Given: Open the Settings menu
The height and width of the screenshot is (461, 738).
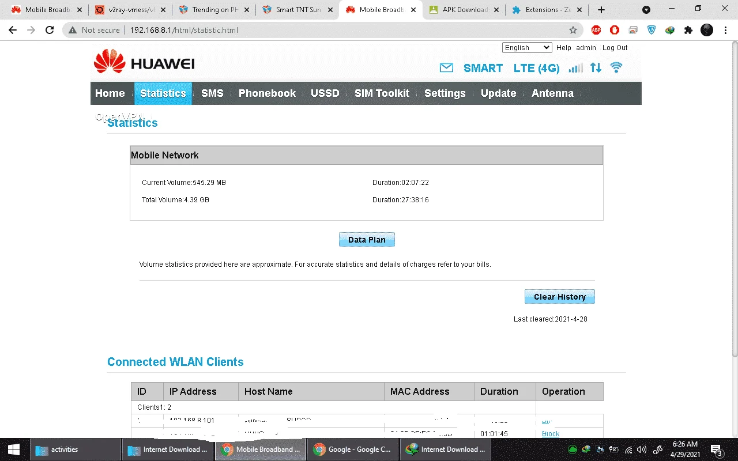Looking at the screenshot, I should (x=445, y=93).
